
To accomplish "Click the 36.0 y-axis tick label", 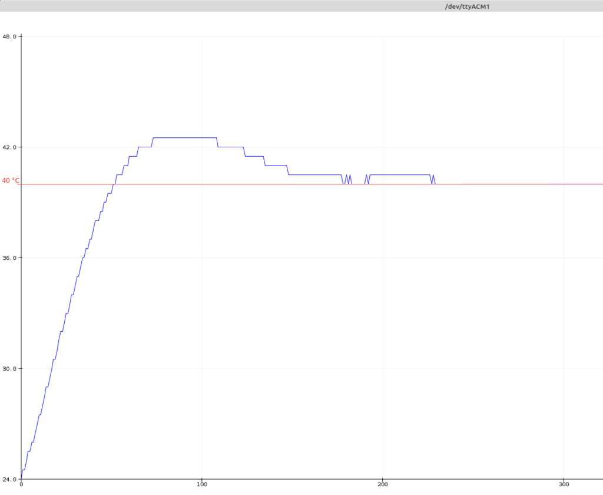I will (9, 258).
